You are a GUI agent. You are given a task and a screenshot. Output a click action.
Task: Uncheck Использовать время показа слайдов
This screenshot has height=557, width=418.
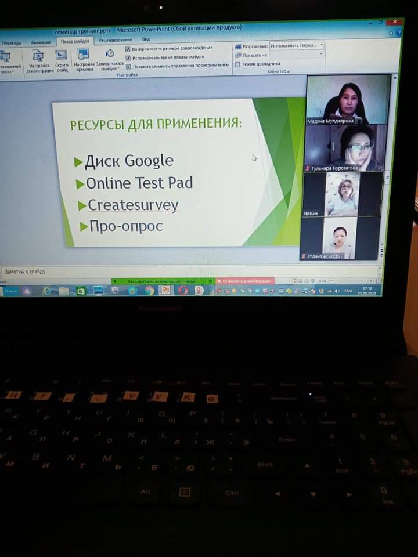point(128,57)
